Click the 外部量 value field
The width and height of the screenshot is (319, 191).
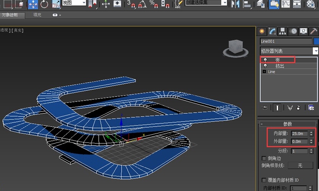point(299,141)
